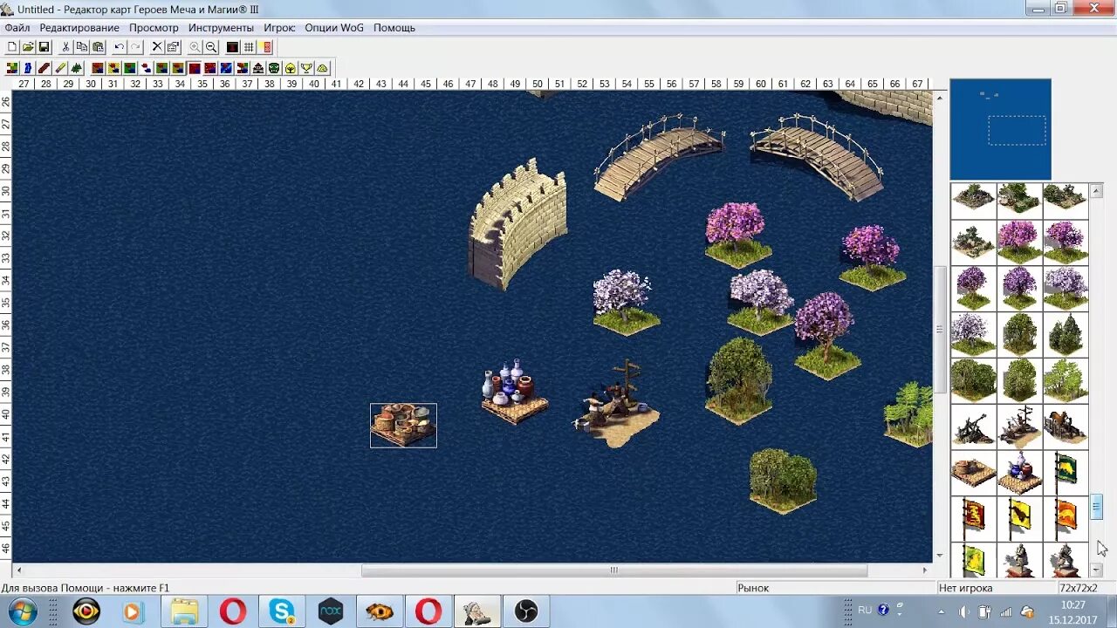Viewport: 1117px width, 628px height.
Task: Pick the catapult wreck object in palette
Action: click(x=973, y=426)
